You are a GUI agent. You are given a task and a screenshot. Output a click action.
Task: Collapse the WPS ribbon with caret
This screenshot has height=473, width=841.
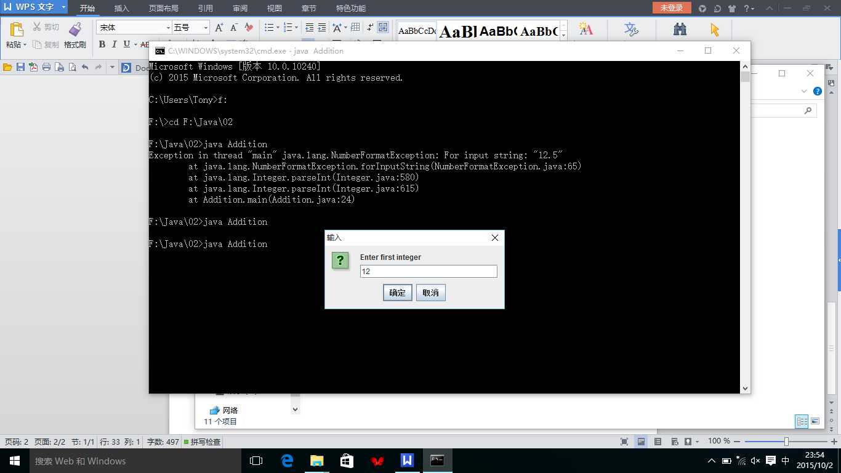(x=769, y=9)
